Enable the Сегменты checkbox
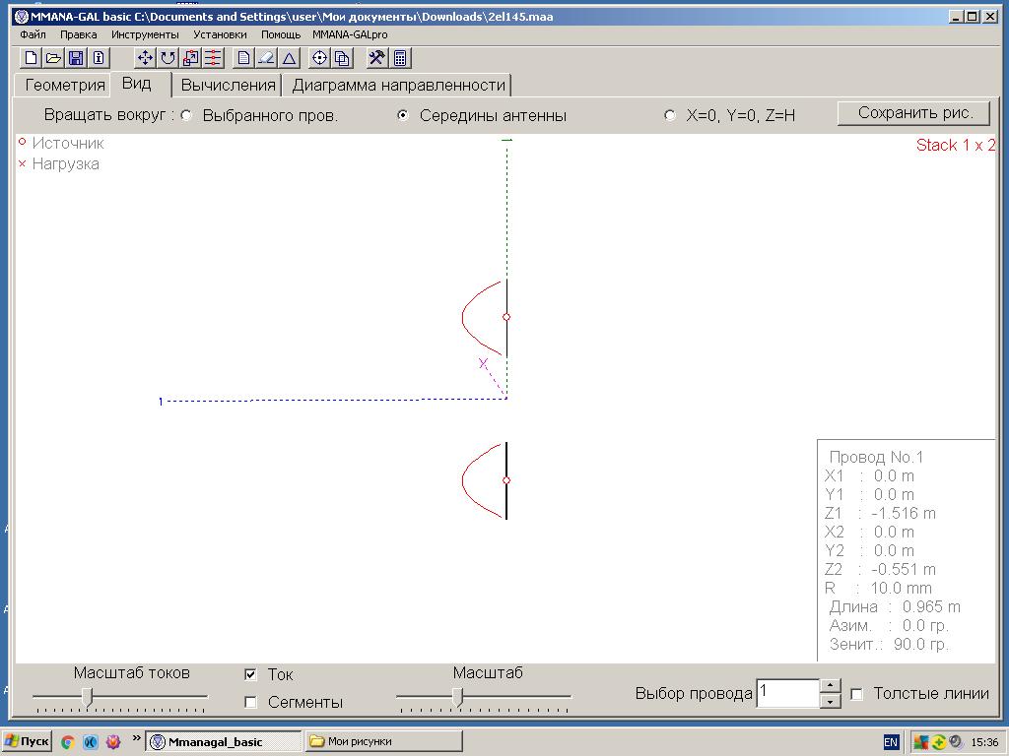 click(250, 702)
